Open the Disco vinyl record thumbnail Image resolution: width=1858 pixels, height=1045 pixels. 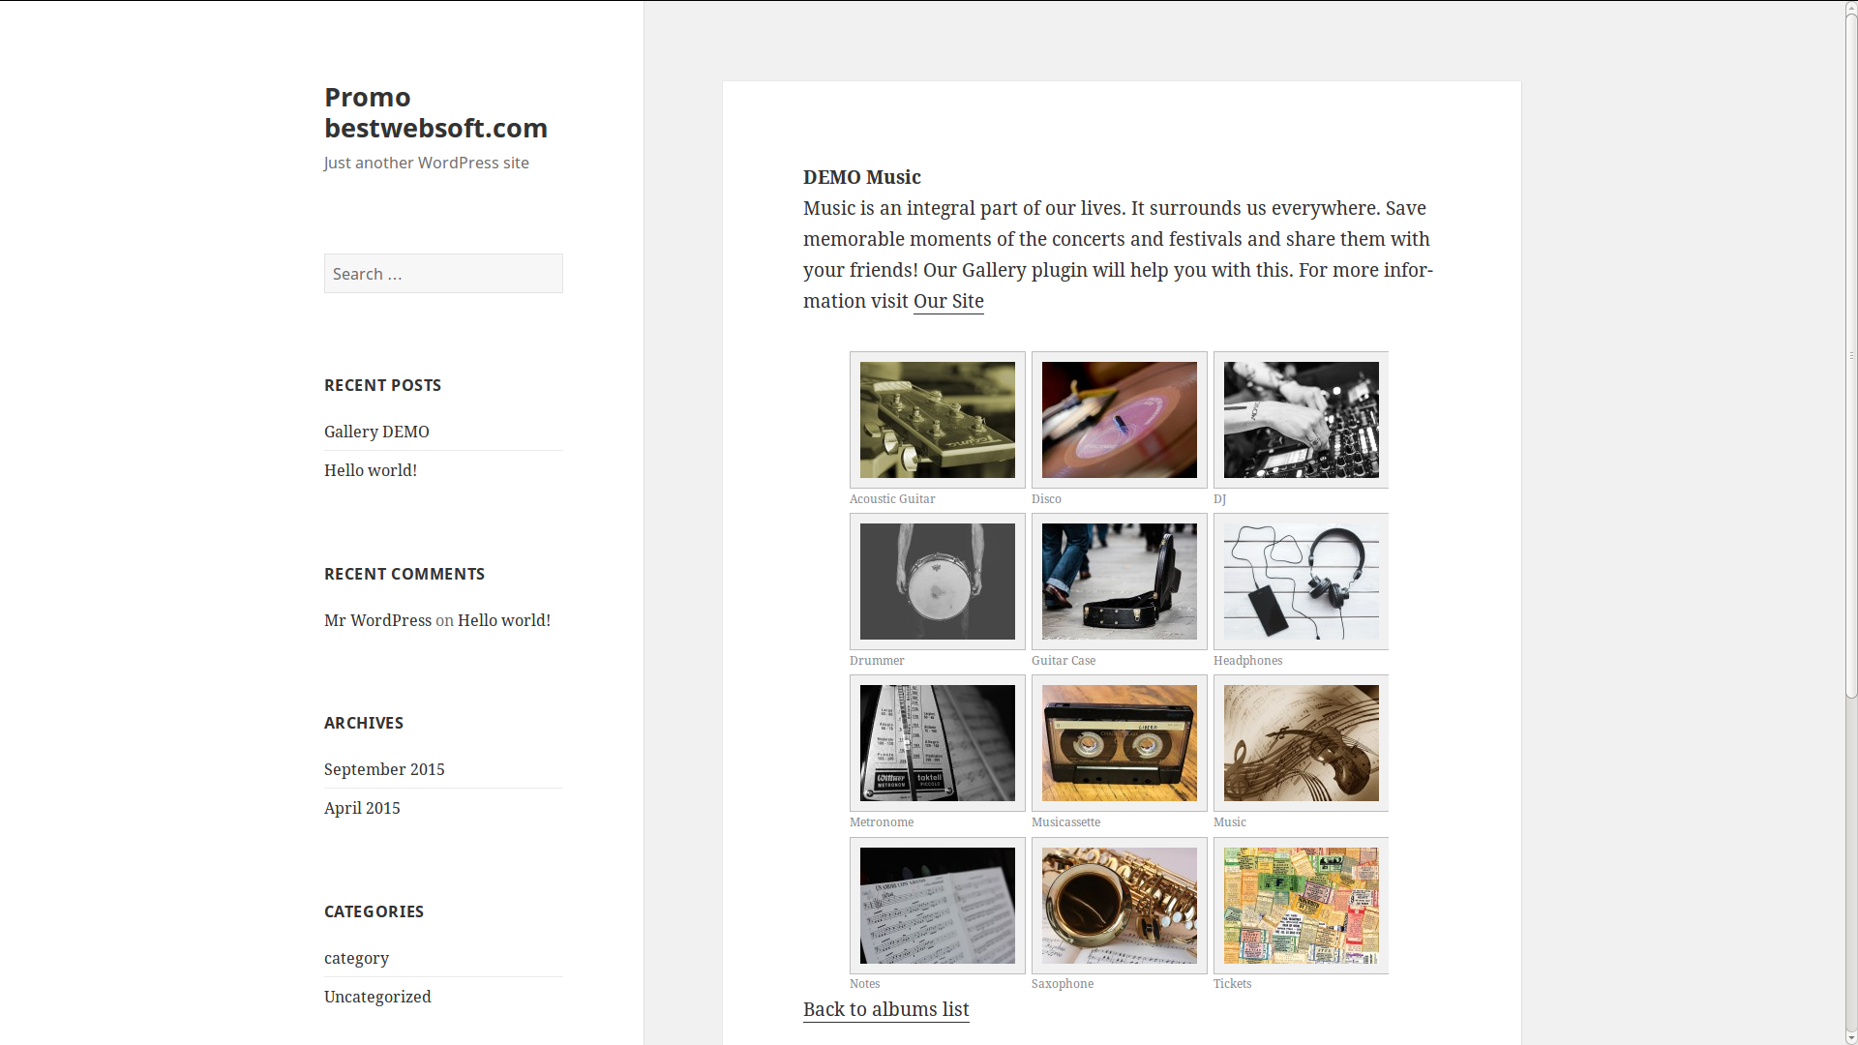(x=1119, y=420)
